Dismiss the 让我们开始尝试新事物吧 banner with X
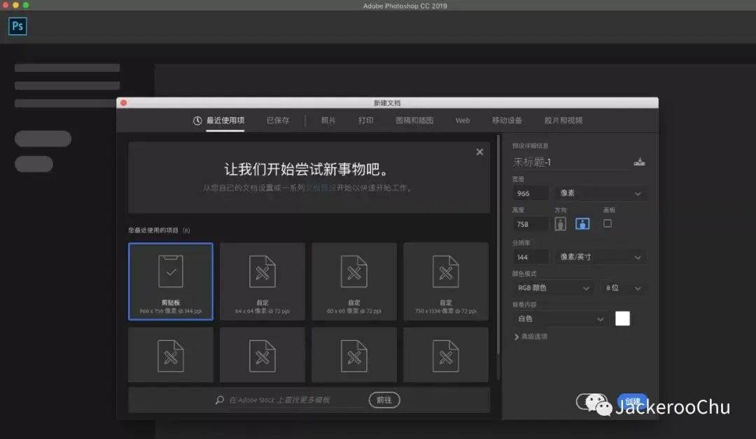The image size is (756, 439). pos(479,152)
